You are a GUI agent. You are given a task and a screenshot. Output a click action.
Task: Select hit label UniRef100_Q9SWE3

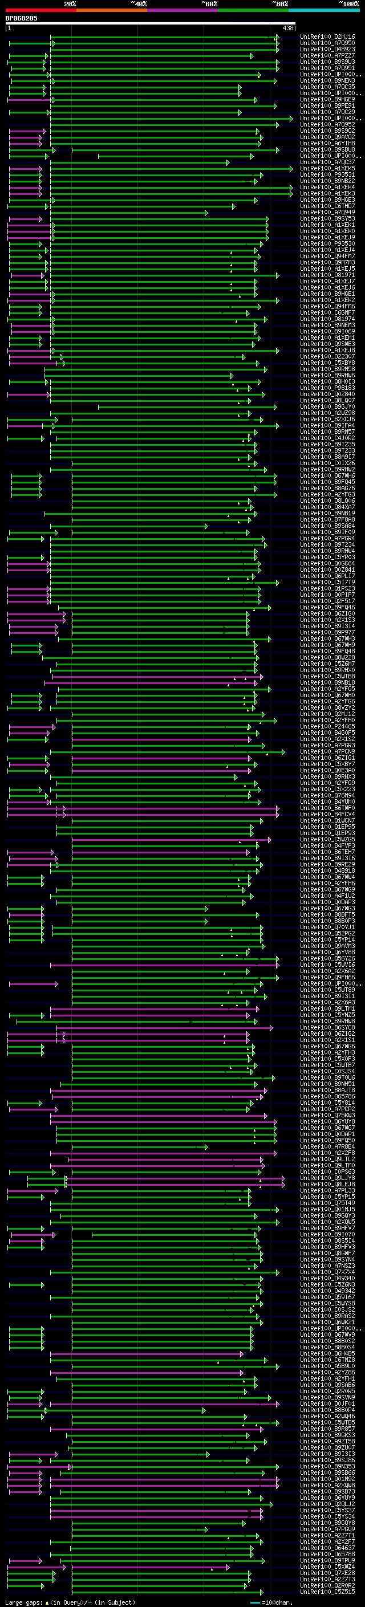click(327, 344)
